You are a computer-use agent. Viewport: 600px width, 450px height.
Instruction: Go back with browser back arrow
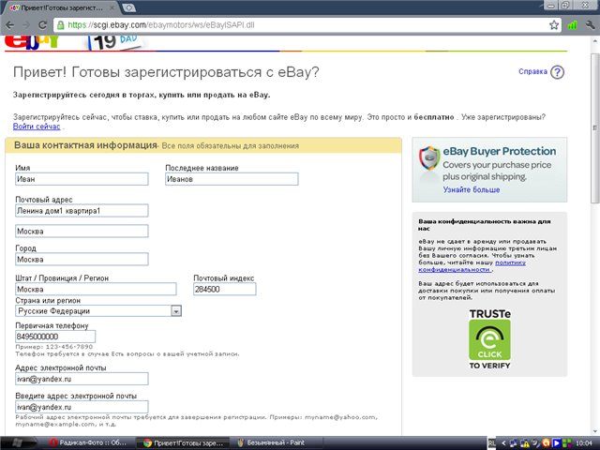(9, 25)
